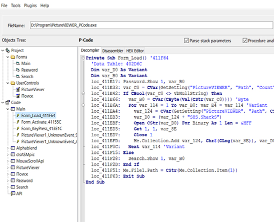Click the Code node icon
The width and height of the screenshot is (274, 222).
point(7,102)
